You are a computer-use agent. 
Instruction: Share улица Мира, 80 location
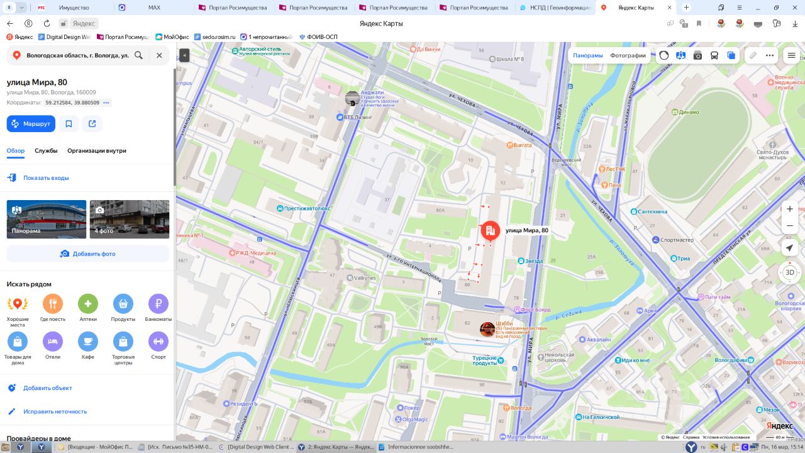pyautogui.click(x=92, y=124)
